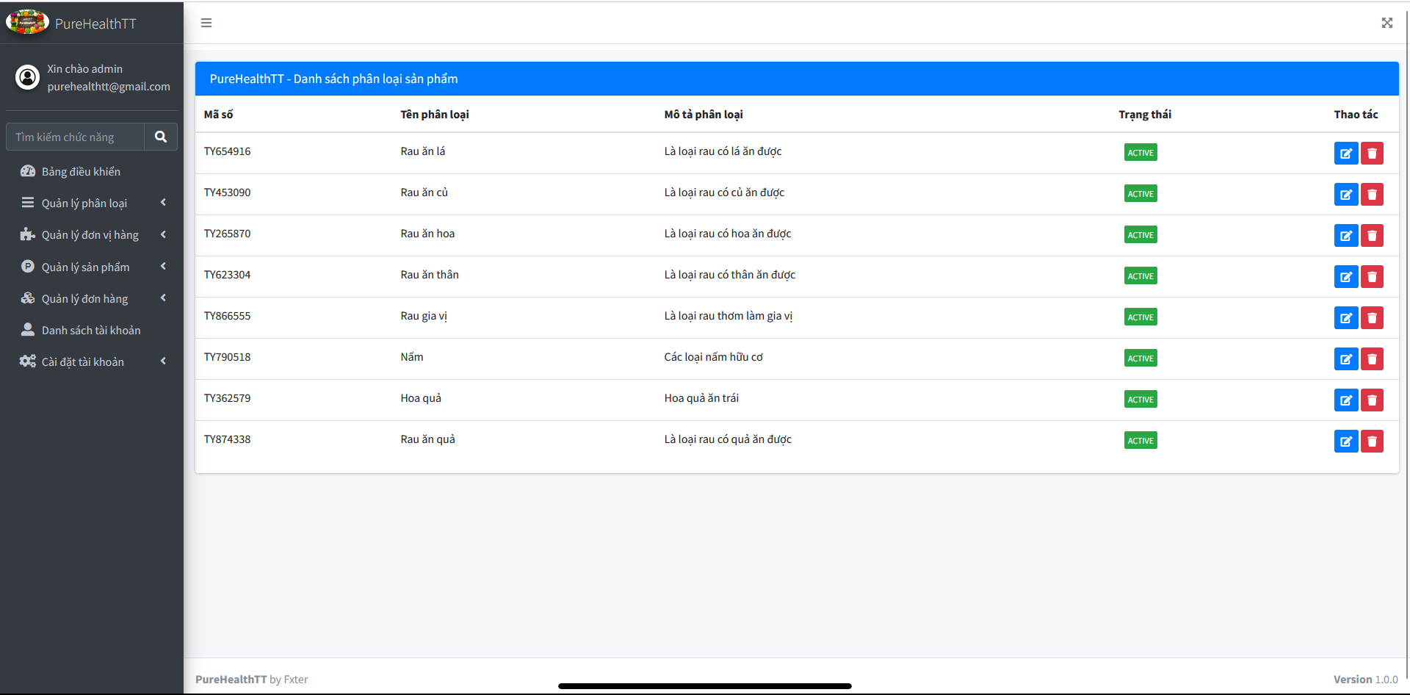Edit the Rau ăn lá category

coord(1346,153)
